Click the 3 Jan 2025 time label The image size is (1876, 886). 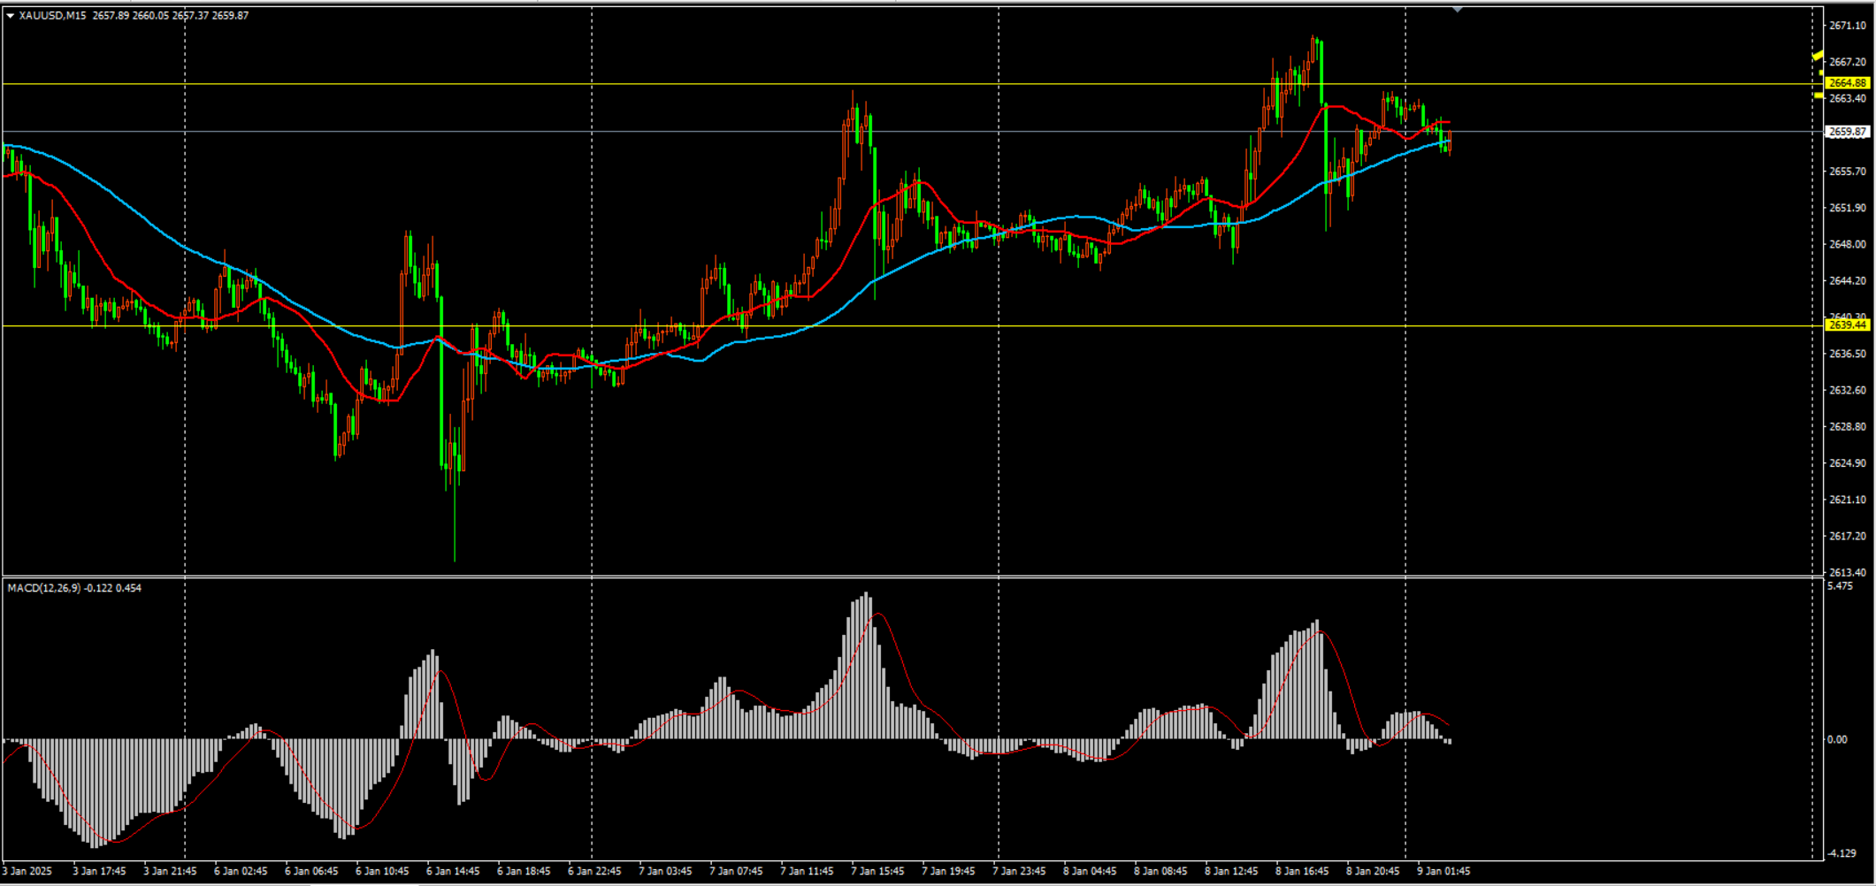pos(27,871)
